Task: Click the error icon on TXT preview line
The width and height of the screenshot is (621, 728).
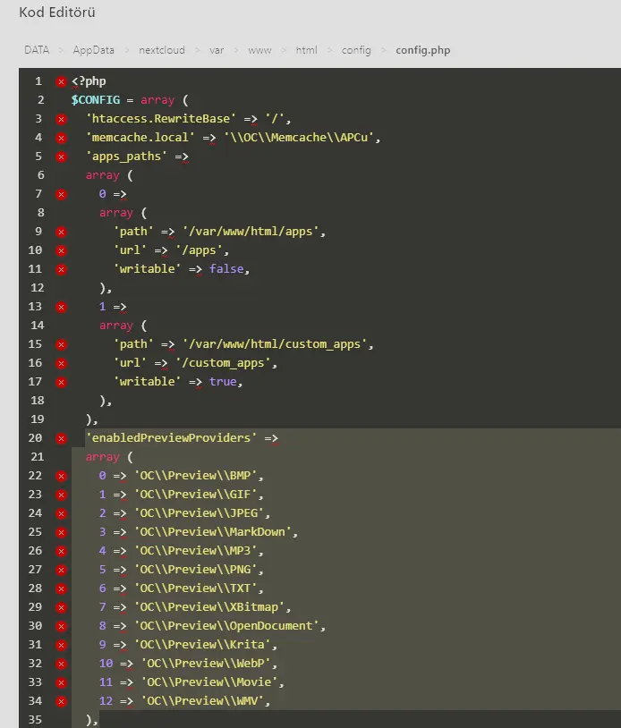Action: pyautogui.click(x=61, y=589)
